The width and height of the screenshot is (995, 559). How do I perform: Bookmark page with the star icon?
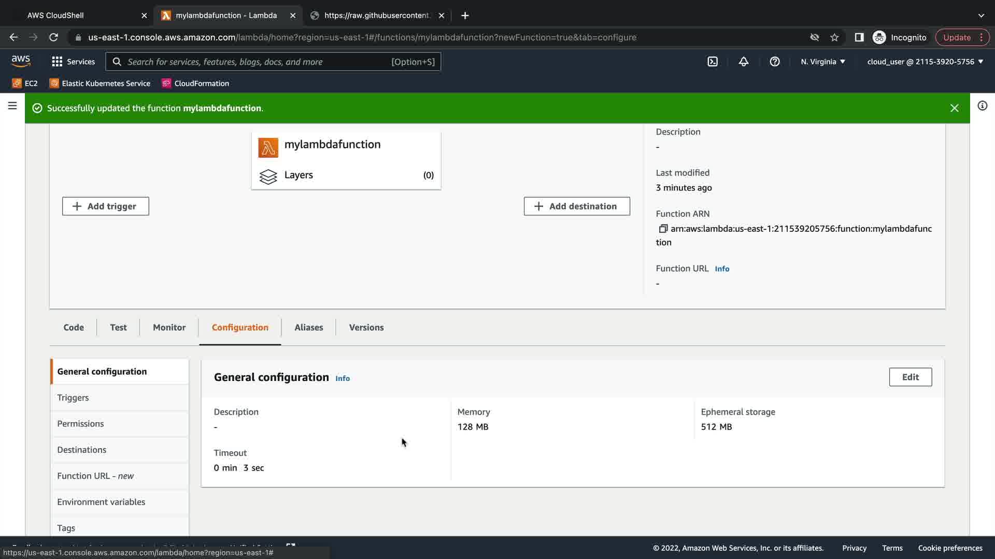pyautogui.click(x=834, y=37)
